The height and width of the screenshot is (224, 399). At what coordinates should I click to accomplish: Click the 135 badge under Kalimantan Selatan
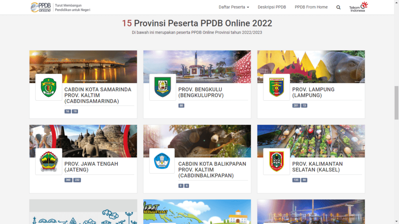296,180
